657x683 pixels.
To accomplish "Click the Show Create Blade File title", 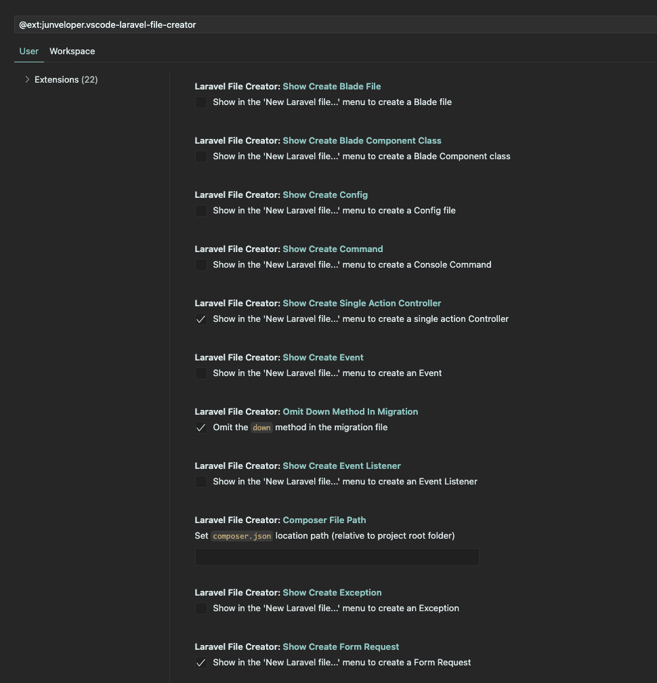I will pyautogui.click(x=332, y=86).
